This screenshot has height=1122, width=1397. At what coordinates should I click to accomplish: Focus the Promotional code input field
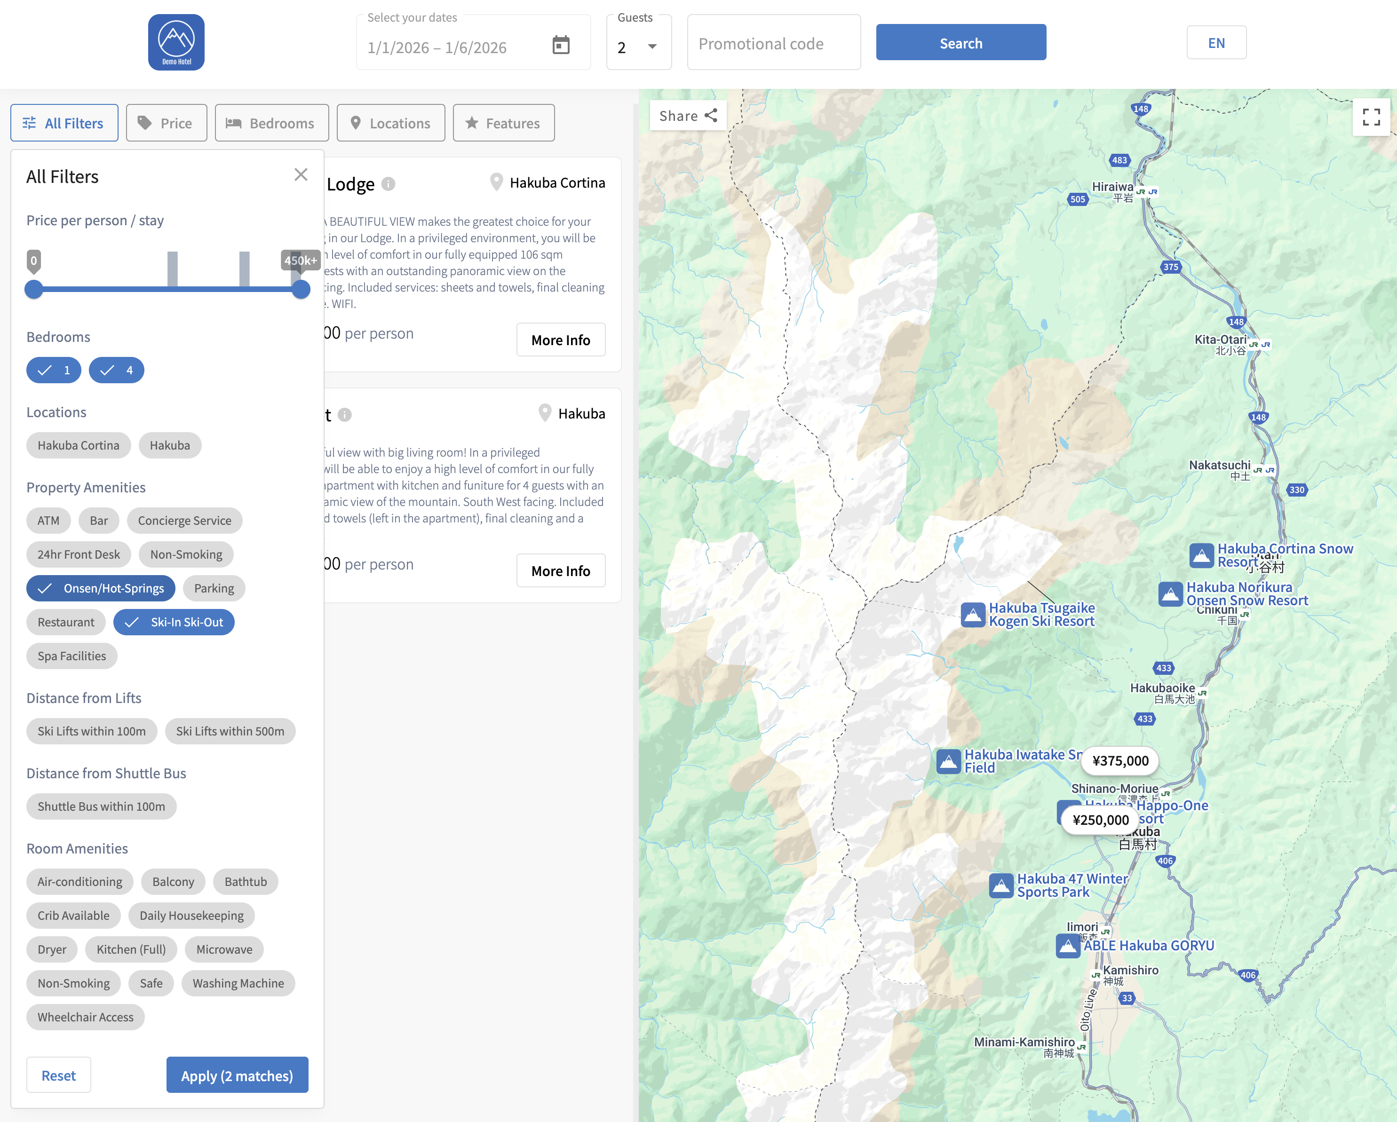(774, 44)
